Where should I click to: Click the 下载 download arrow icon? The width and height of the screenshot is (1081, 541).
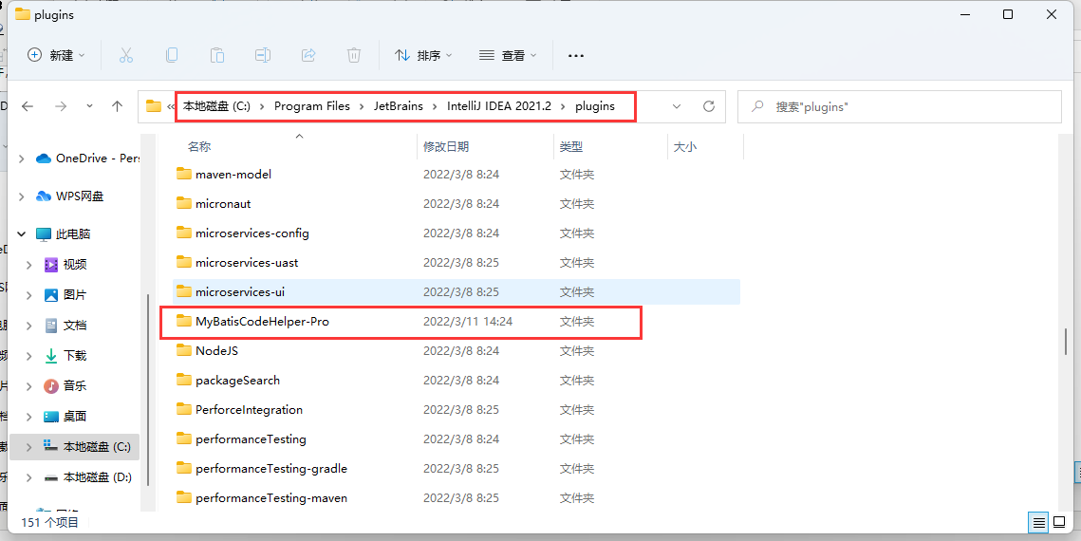51,356
